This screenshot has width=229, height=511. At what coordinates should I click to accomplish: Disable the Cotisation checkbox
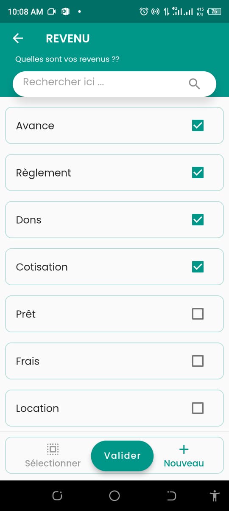(x=198, y=267)
